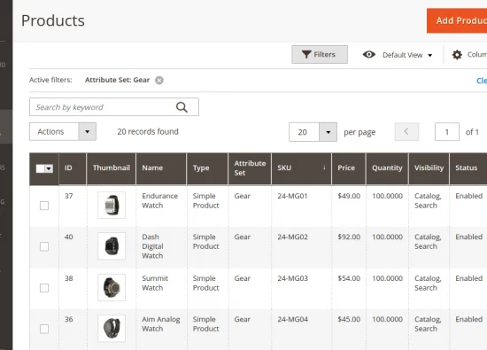Open the Dash Digital Watch thumbnail
This screenshot has width=487, height=350.
tap(112, 245)
